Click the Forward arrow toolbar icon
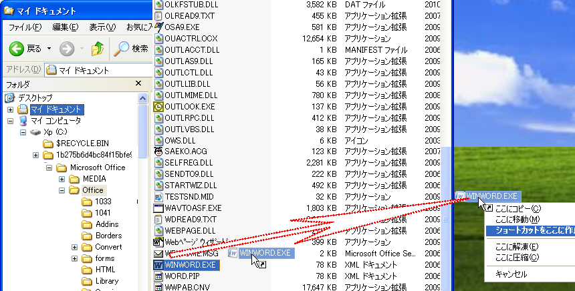 click(x=67, y=49)
